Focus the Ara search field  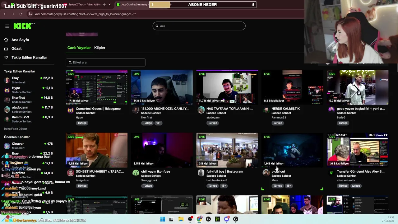click(199, 26)
